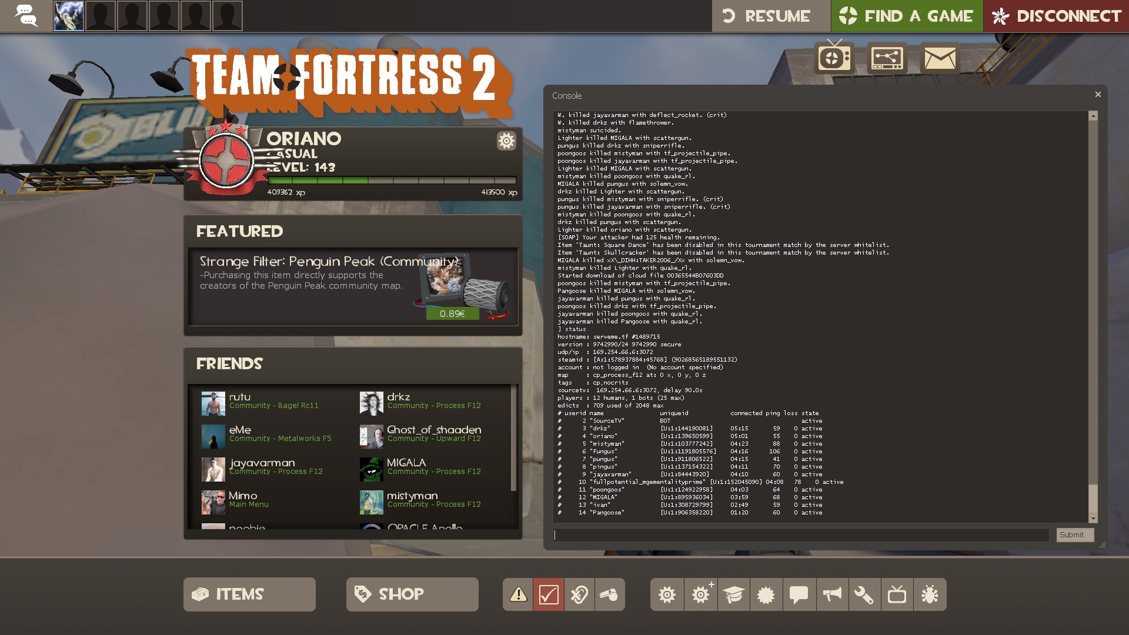Click the RESUME button
Viewport: 1129px width, 635px height.
[x=771, y=16]
